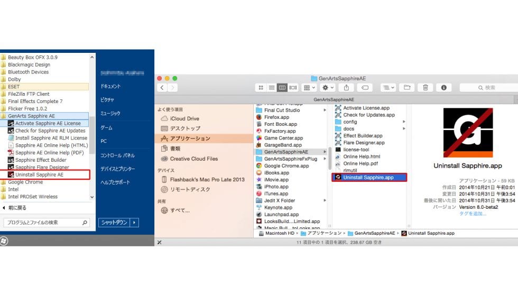Expand Jedit X Folder arrow

click(325, 200)
